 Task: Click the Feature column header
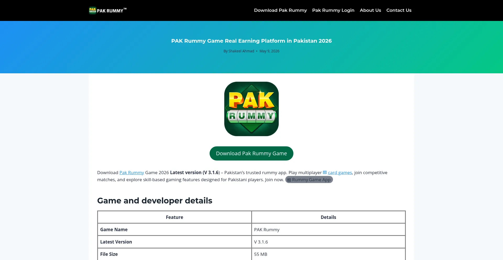[x=174, y=217]
